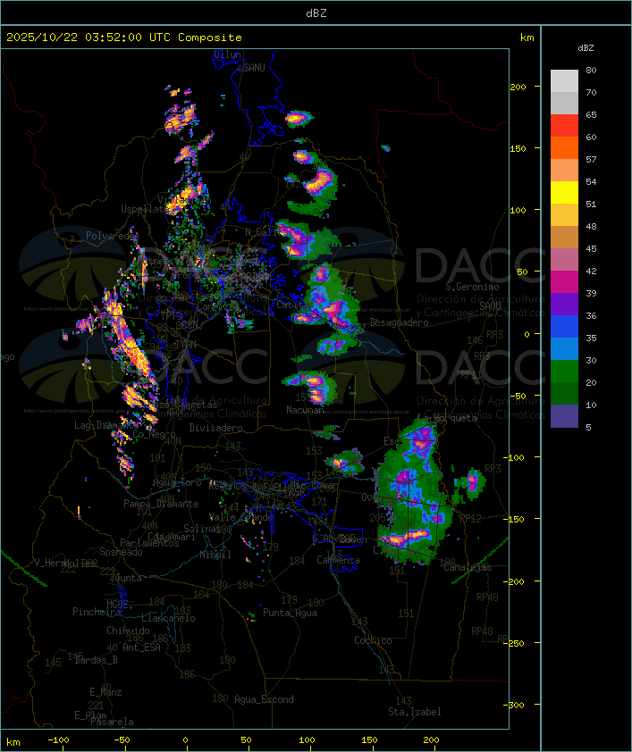Click the yellow 51–54 dBZ legend swatch
This screenshot has width=632, height=752.
tap(564, 193)
